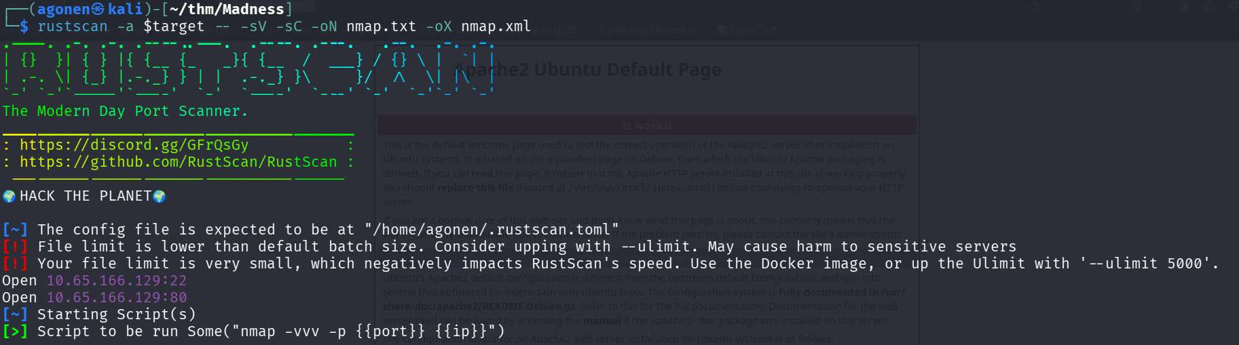Click the nmap.xml output filename
This screenshot has width=1239, height=345.
[496, 26]
